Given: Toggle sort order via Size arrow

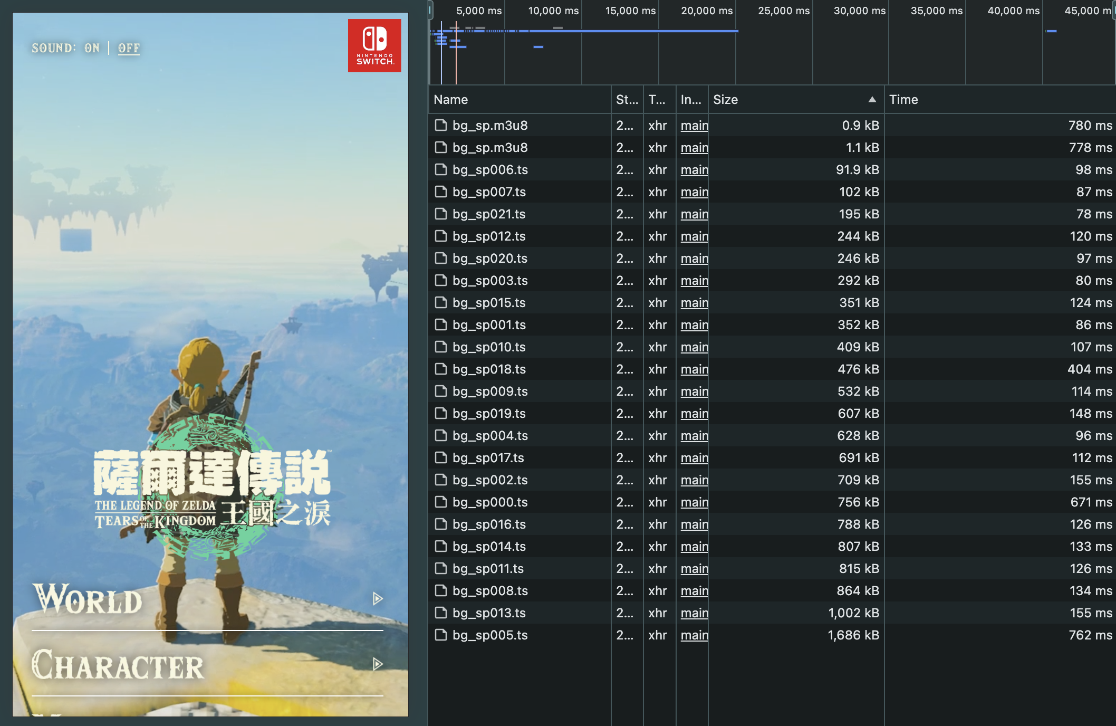Looking at the screenshot, I should (x=872, y=100).
